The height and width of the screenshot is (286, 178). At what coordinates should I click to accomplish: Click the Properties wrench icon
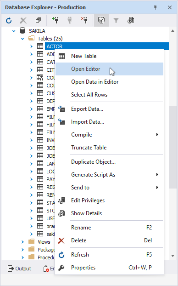[61, 268]
